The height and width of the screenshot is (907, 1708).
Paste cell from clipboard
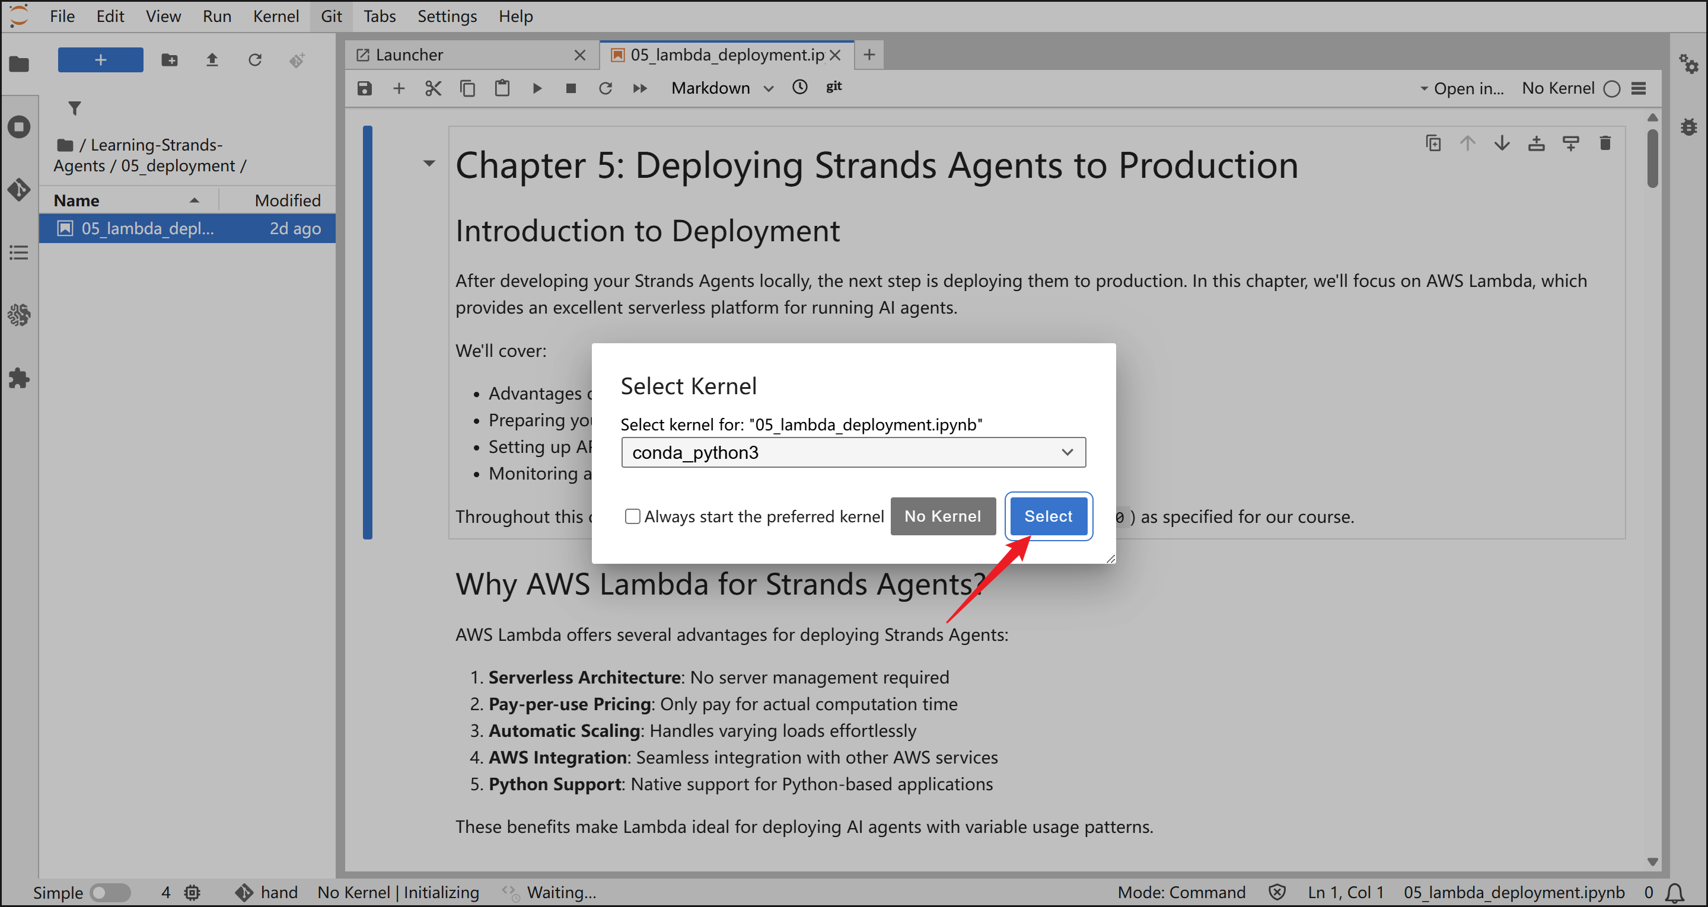tap(502, 88)
